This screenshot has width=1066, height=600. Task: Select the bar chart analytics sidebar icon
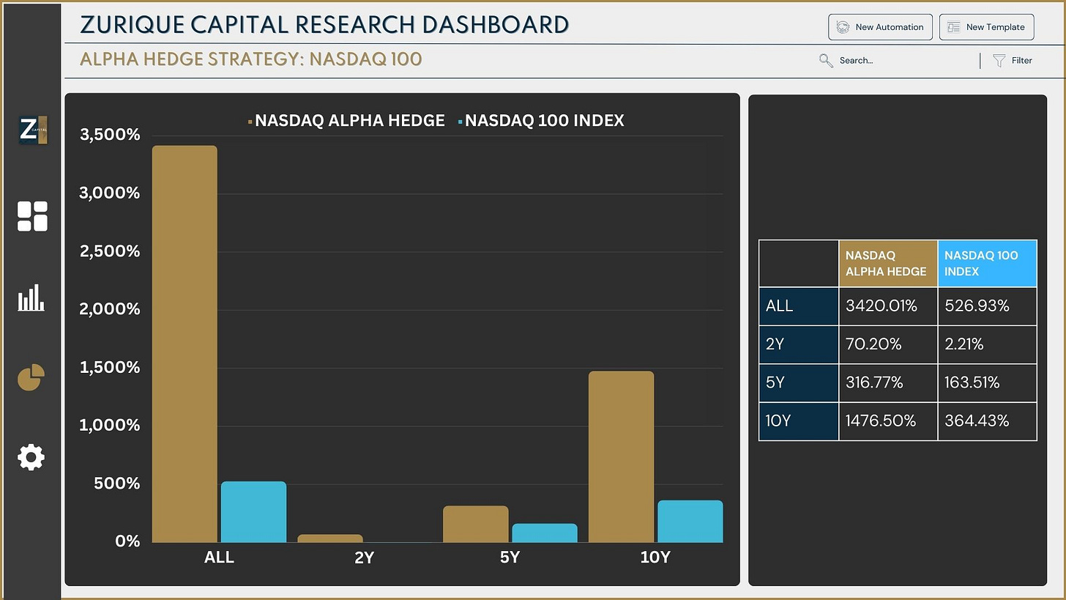coord(32,299)
